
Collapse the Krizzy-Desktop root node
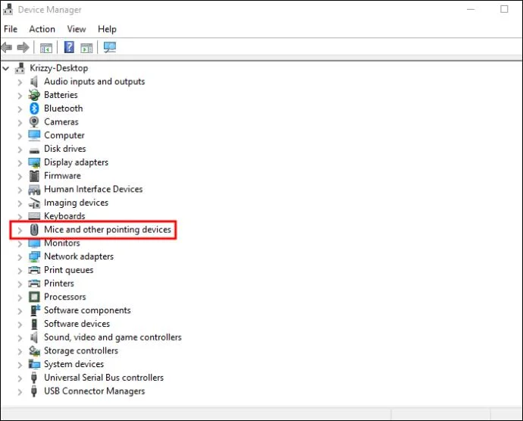pos(6,68)
